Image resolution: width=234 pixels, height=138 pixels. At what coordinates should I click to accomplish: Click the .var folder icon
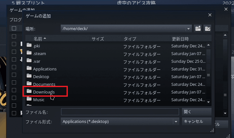click(x=29, y=61)
